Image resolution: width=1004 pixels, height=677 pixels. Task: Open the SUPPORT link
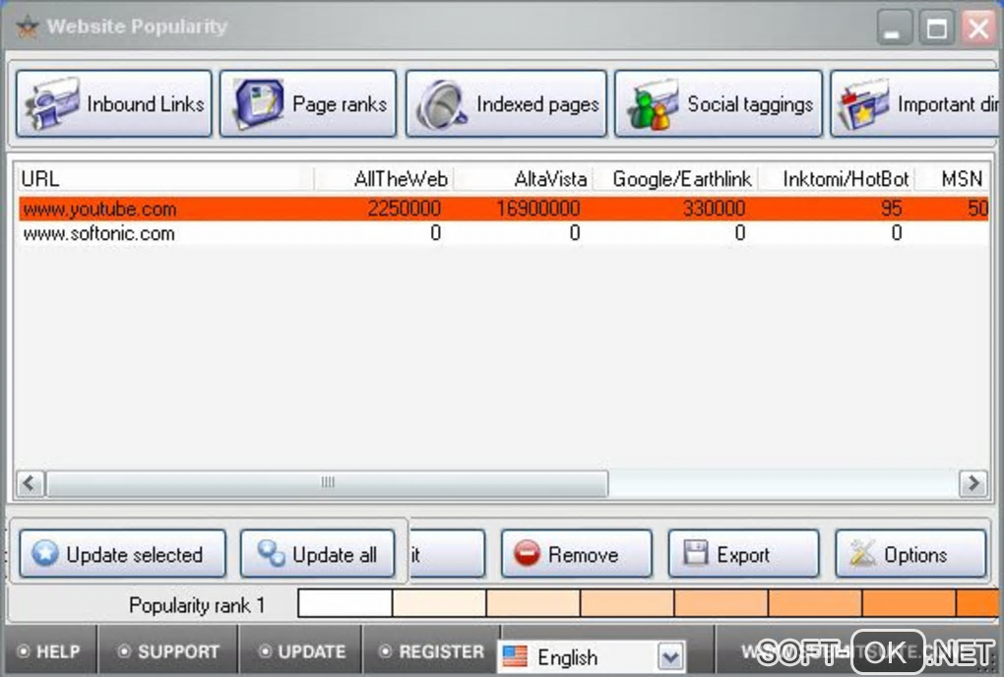(x=169, y=651)
